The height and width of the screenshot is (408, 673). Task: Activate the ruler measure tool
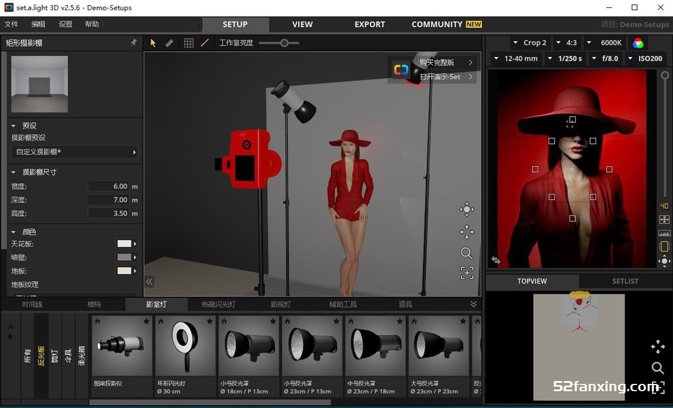click(169, 43)
